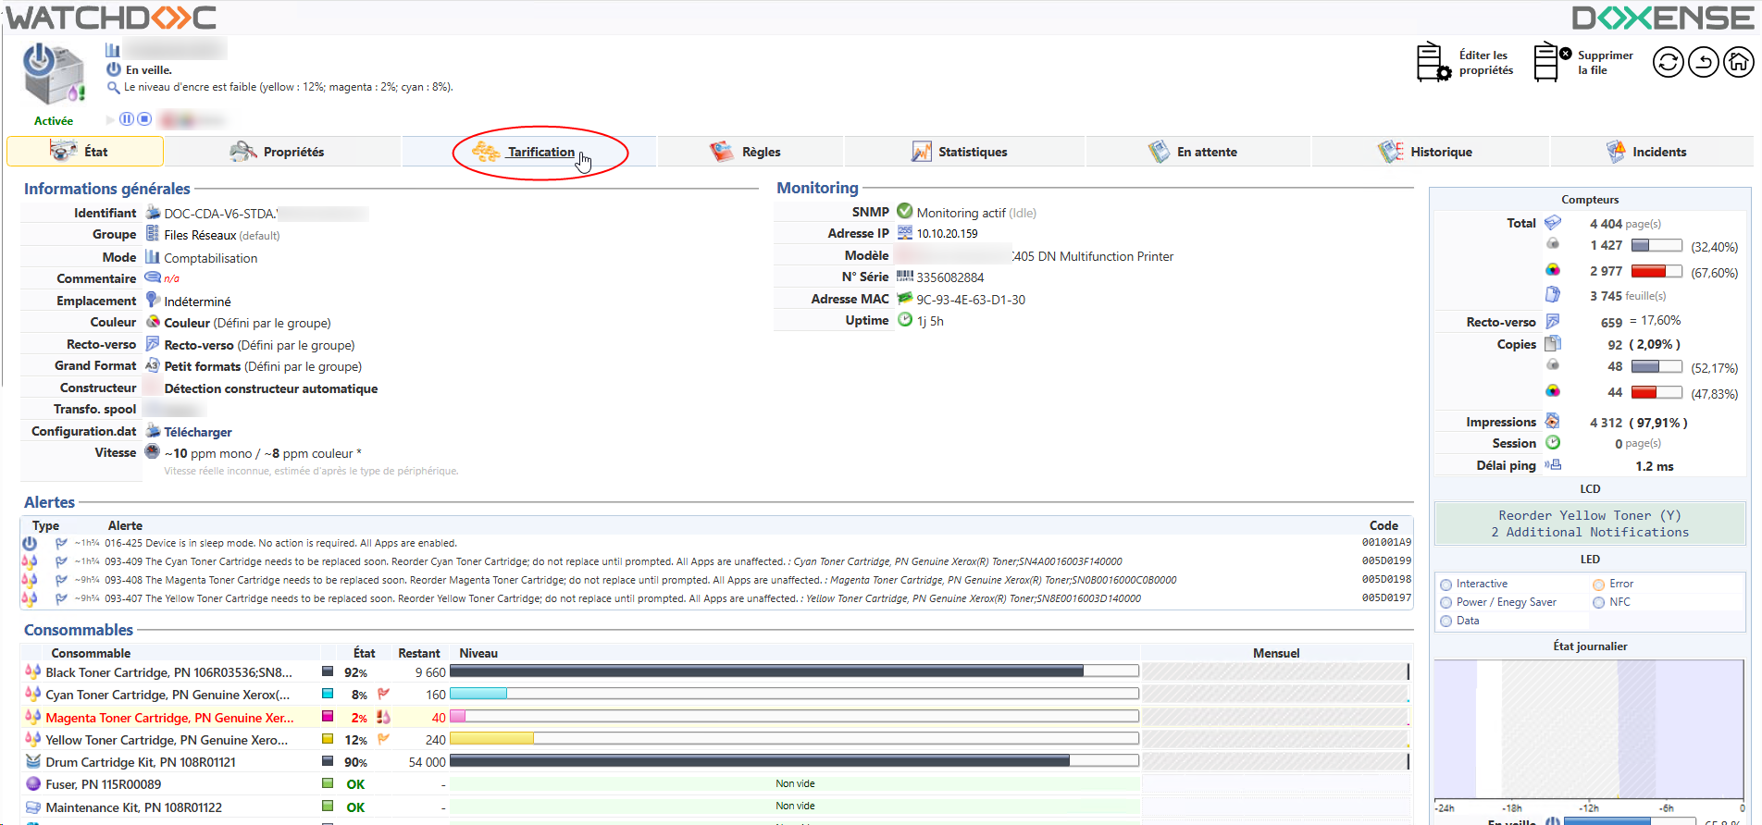This screenshot has height=825, width=1762.
Task: Click the back arrow icon
Action: [1703, 62]
